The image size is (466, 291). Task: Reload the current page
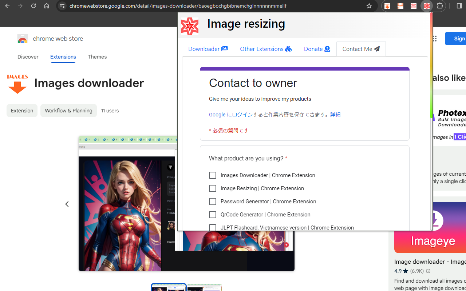pyautogui.click(x=33, y=6)
